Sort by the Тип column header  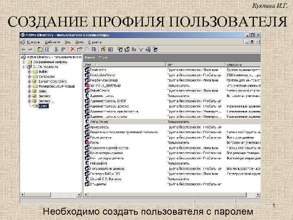coord(195,65)
